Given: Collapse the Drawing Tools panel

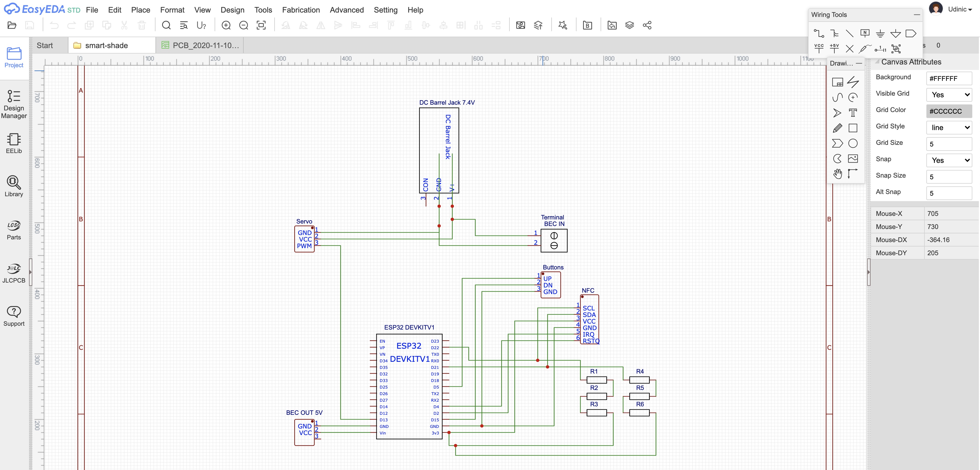Looking at the screenshot, I should tap(859, 63).
